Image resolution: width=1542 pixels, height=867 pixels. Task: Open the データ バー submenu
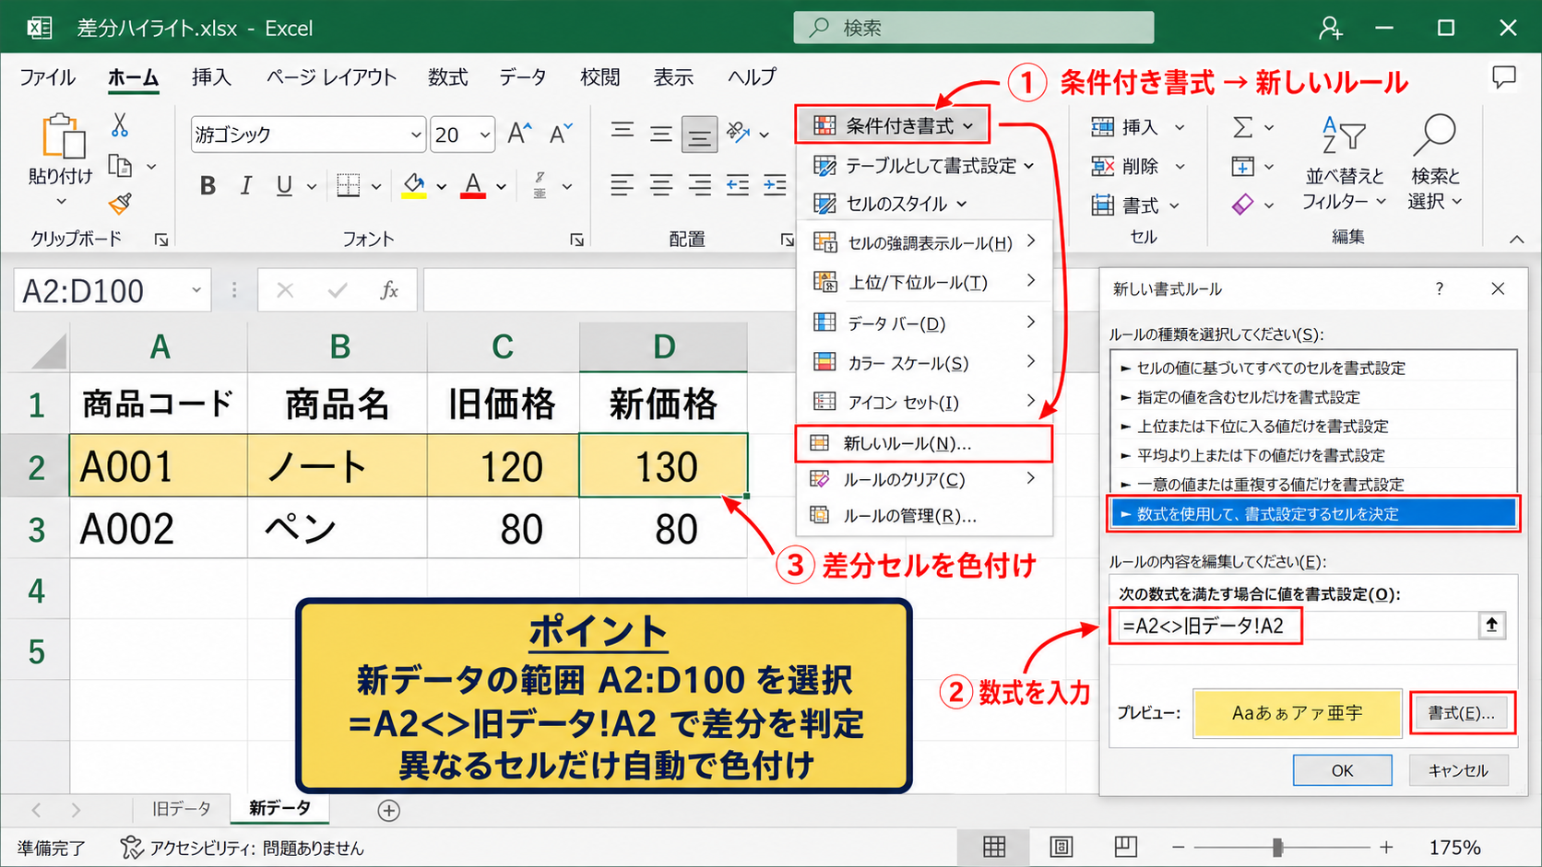click(x=924, y=323)
